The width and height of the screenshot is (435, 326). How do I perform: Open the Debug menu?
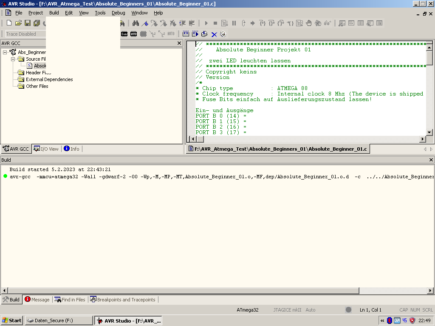pyautogui.click(x=119, y=13)
